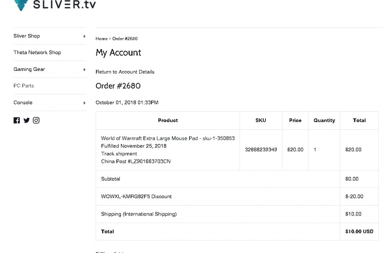Click Return to Account Details link
This screenshot has height=253, width=383.
(x=125, y=72)
